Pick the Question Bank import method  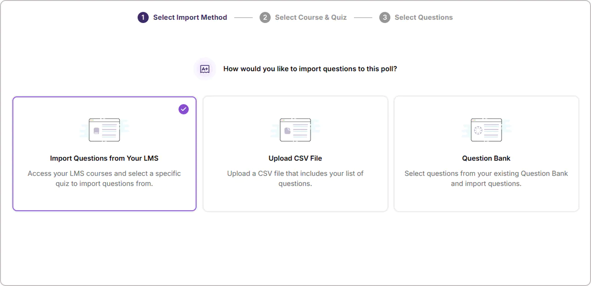click(486, 153)
